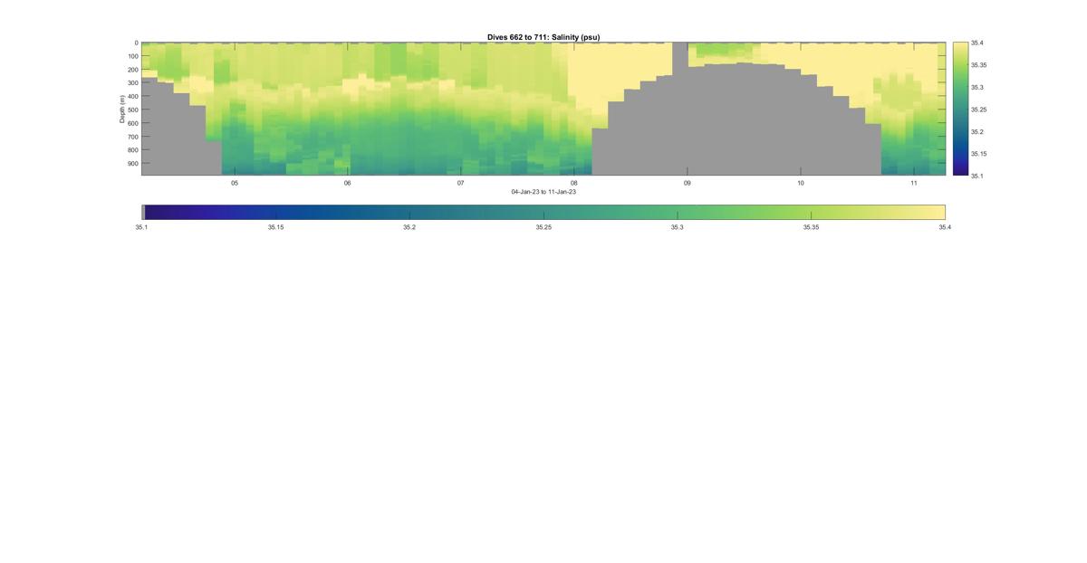Click horizontal colorbar label '35.15'

pos(275,227)
